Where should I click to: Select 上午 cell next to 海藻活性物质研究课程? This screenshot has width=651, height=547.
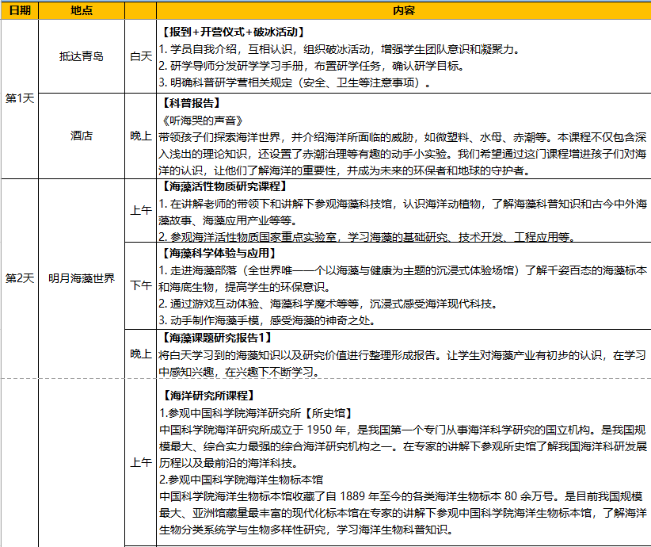pos(140,211)
